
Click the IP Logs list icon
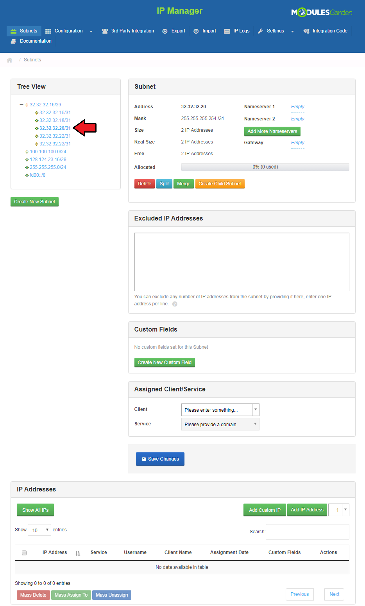(x=227, y=31)
